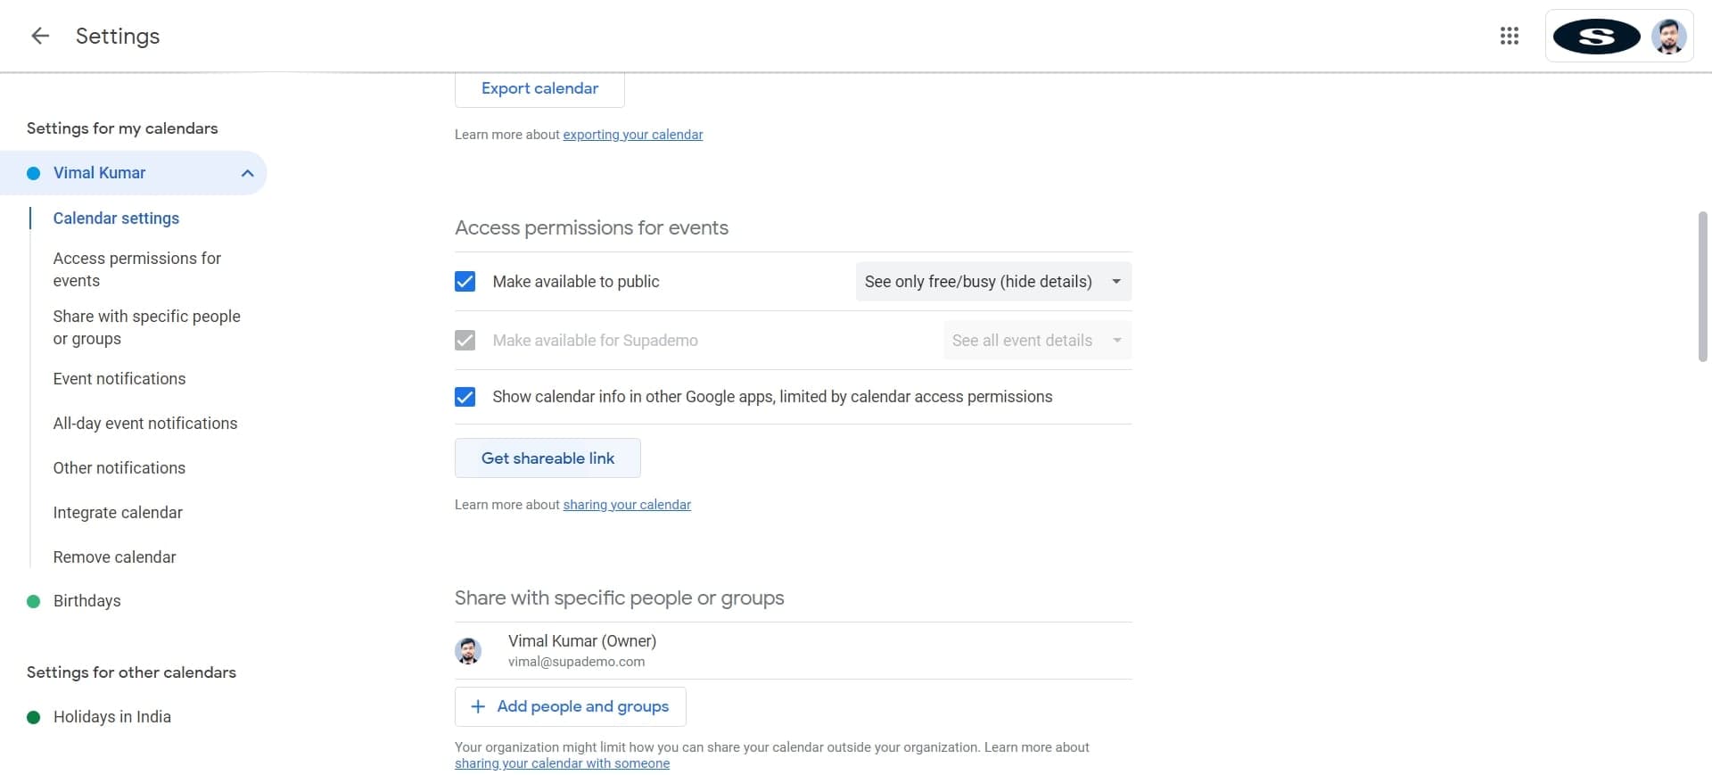This screenshot has height=775, width=1712.
Task: Disable Show calendar info in other Google apps
Action: [x=465, y=397]
